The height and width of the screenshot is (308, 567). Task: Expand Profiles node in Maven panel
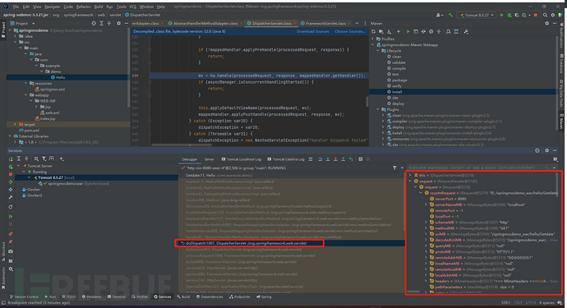[373, 39]
